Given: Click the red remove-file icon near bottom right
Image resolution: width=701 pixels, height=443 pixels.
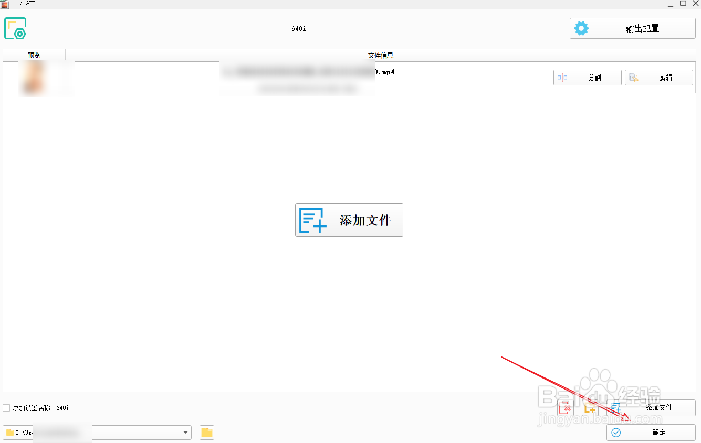Looking at the screenshot, I should [x=566, y=408].
